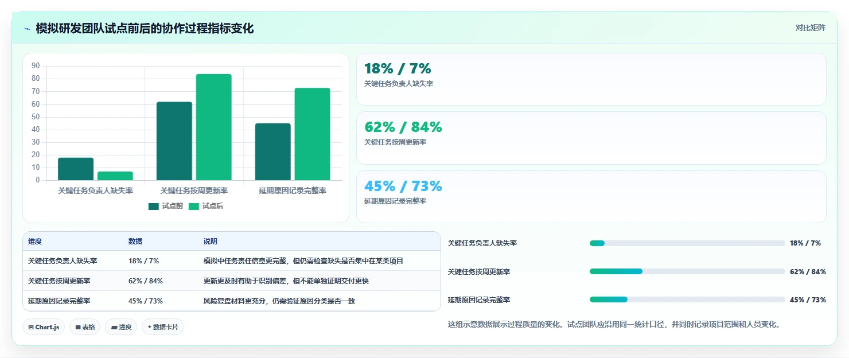Viewport: 849px width, 358px height.
Task: Click the chart x-axis label 延期原因记录完整率
Action: (293, 190)
